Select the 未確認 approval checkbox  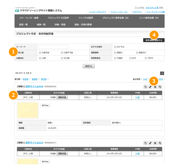(115, 58)
